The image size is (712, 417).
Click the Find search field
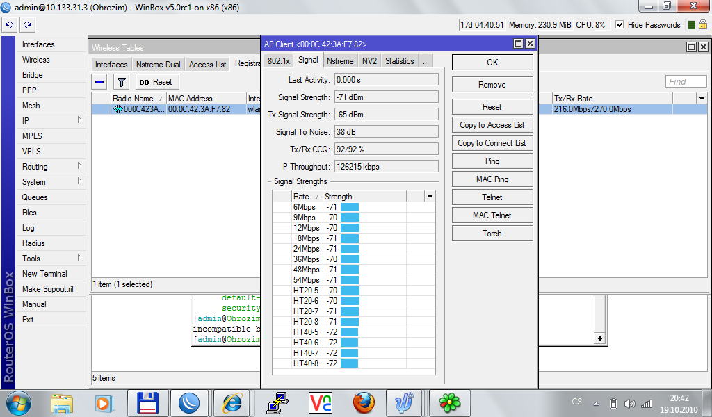pyautogui.click(x=686, y=82)
